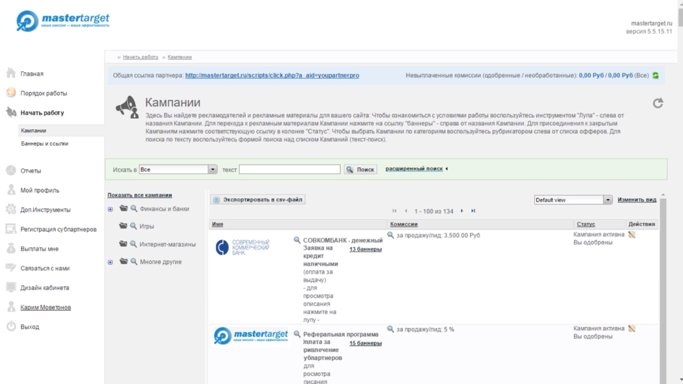
Task: Open Дизайн кабинета via its monitor icon
Action: [11, 287]
